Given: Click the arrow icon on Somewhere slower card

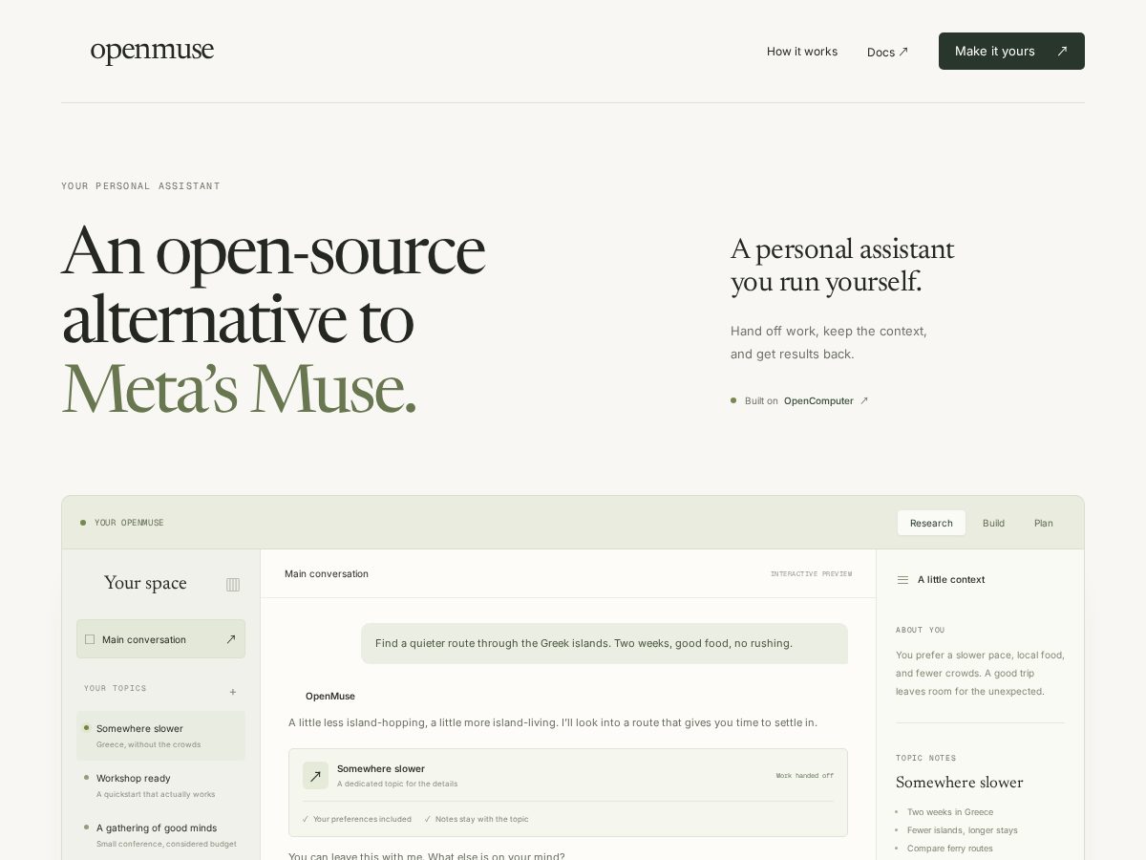Looking at the screenshot, I should pos(315,776).
